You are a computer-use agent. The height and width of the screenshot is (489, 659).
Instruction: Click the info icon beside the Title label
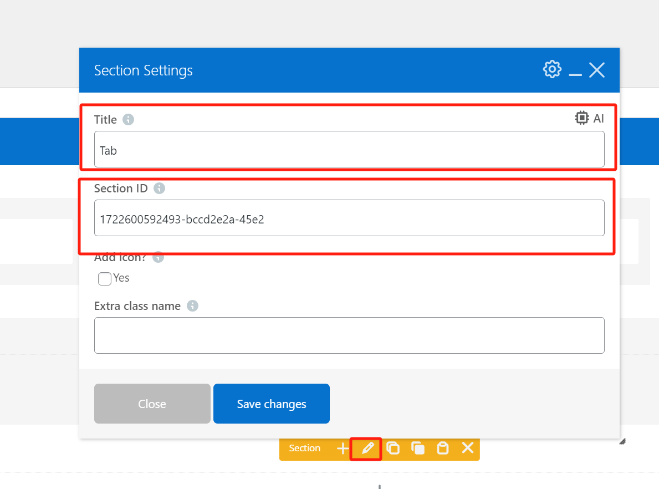[128, 119]
